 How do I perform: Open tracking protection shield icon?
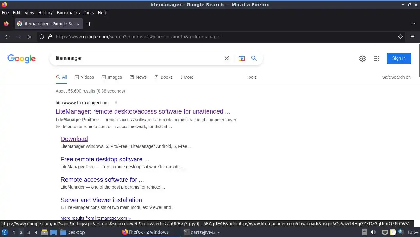point(42,37)
